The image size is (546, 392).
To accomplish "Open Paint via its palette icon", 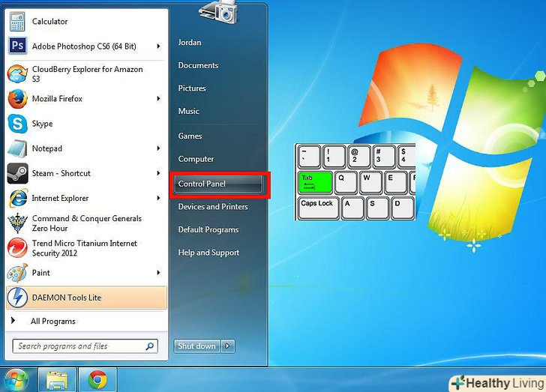I will coord(17,273).
